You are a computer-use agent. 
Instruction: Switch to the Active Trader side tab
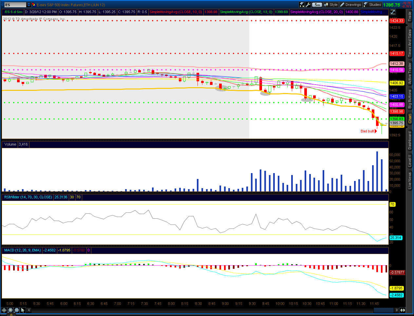410,73
